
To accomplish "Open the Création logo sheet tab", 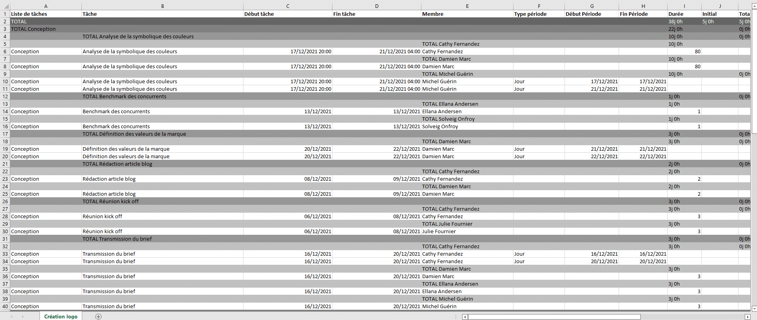I will click(x=61, y=316).
